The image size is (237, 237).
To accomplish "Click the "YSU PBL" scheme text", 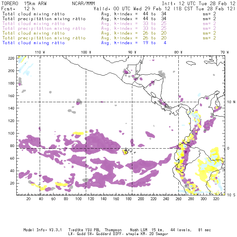I will [93, 230].
